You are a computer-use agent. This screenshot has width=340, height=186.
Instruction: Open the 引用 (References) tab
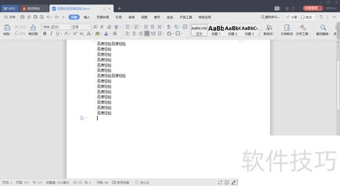click(119, 17)
